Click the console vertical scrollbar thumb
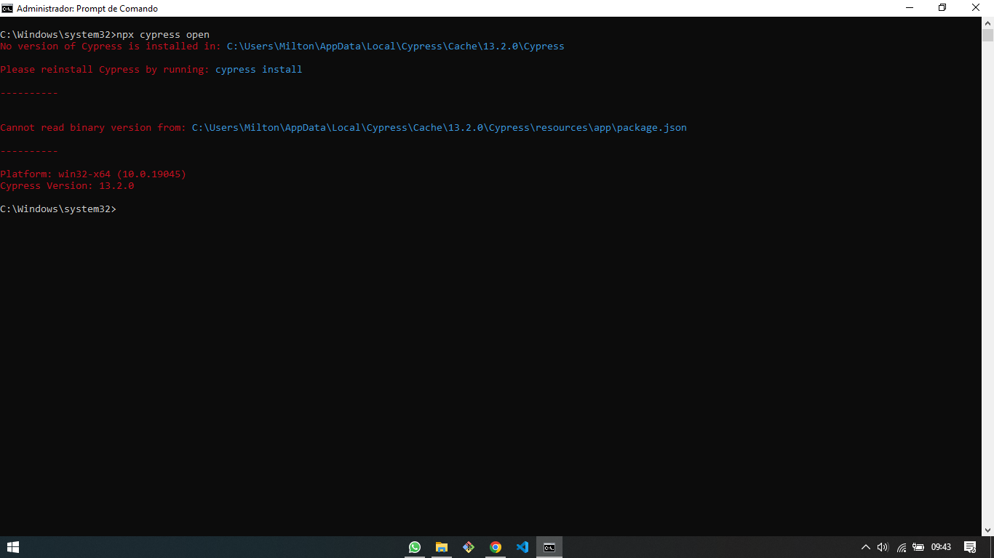Screen dimensions: 994x558 pyautogui.click(x=987, y=35)
